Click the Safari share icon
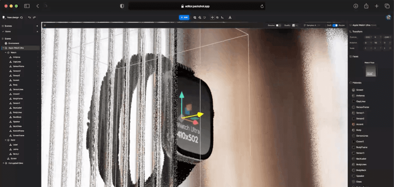This screenshot has width=394, height=187. pos(366,6)
